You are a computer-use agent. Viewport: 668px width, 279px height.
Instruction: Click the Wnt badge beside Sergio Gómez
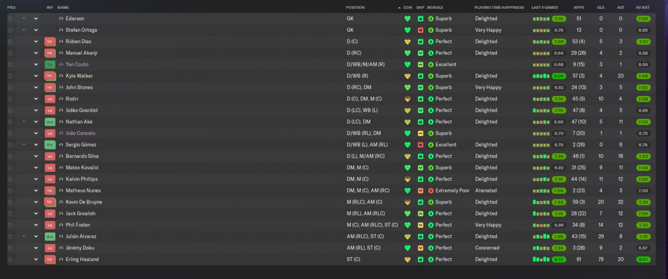point(50,145)
